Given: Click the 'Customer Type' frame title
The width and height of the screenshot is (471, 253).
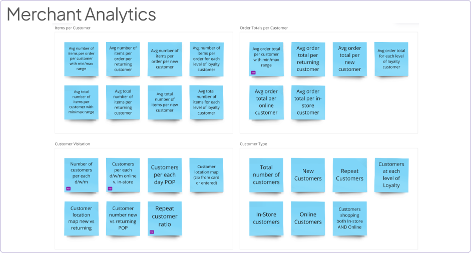Looking at the screenshot, I should pos(253,144).
